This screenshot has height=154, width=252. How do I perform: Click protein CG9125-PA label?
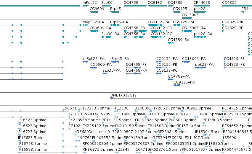[184, 82]
